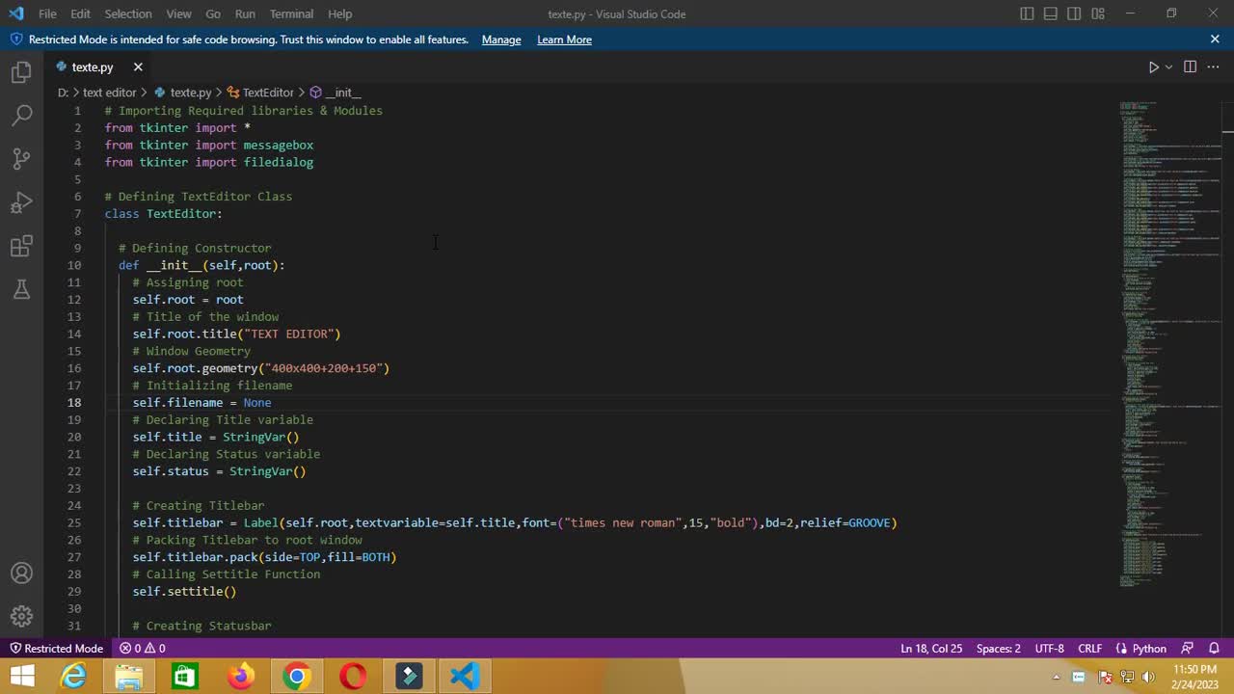Image resolution: width=1234 pixels, height=694 pixels.
Task: Open the Edit menu
Action: [x=81, y=13]
